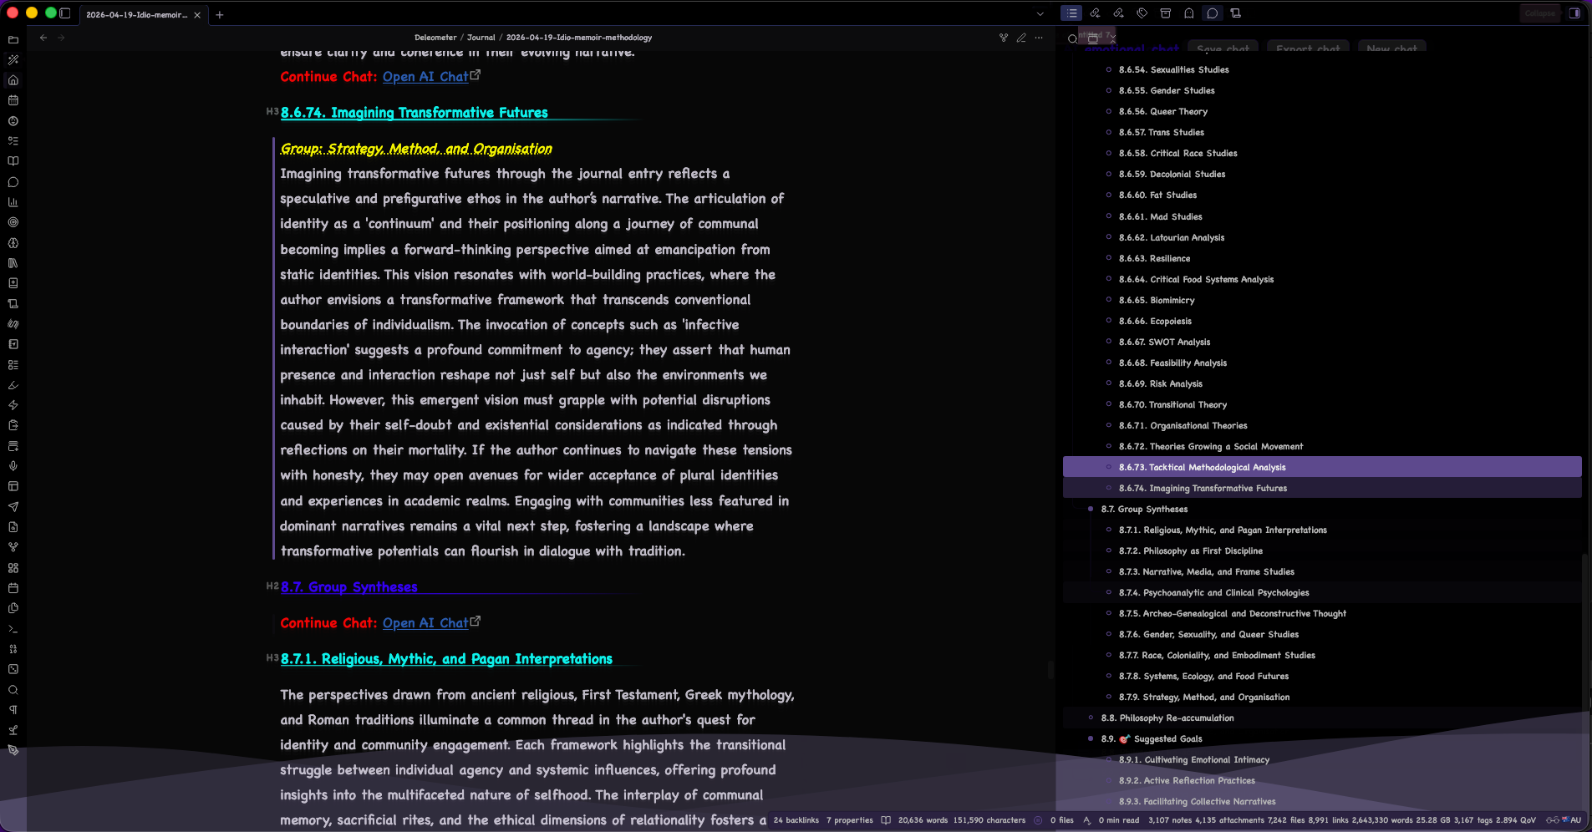Click the 8.7 Group Syntheses heading
Viewport: 1592px width, 832px height.
(x=348, y=587)
